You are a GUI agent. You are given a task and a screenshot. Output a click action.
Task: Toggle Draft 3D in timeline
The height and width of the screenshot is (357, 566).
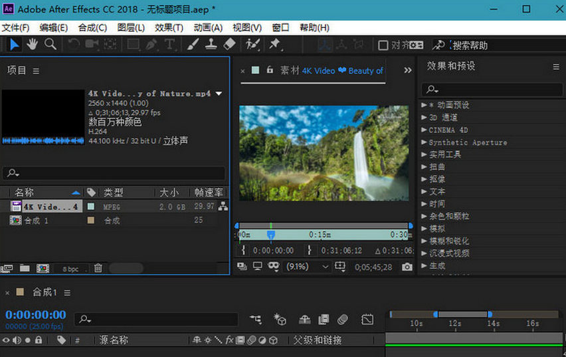280,319
